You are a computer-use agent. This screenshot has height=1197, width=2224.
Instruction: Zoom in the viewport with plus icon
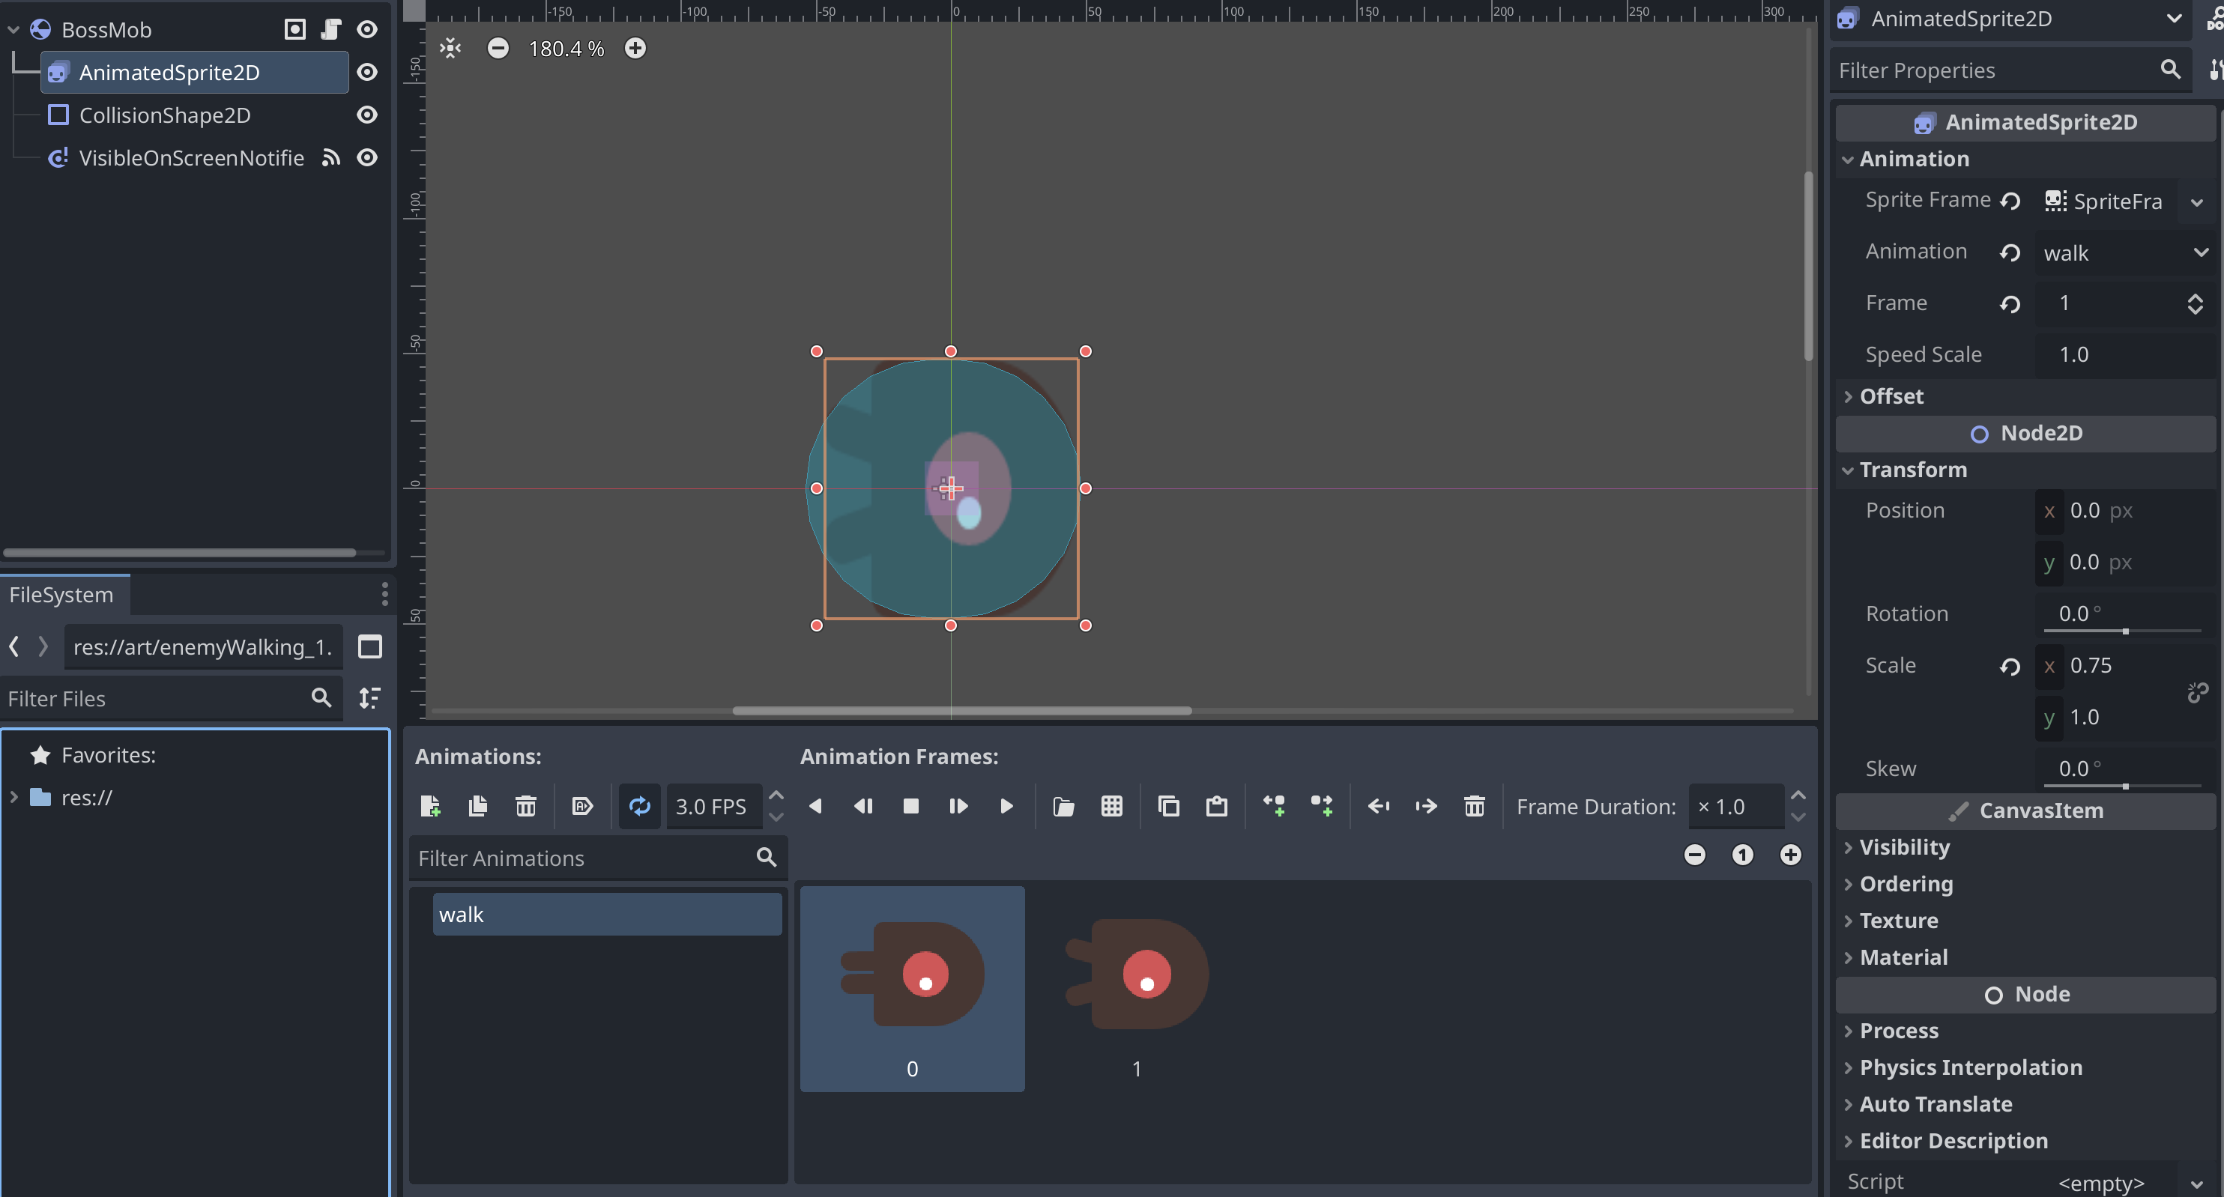[x=635, y=49]
